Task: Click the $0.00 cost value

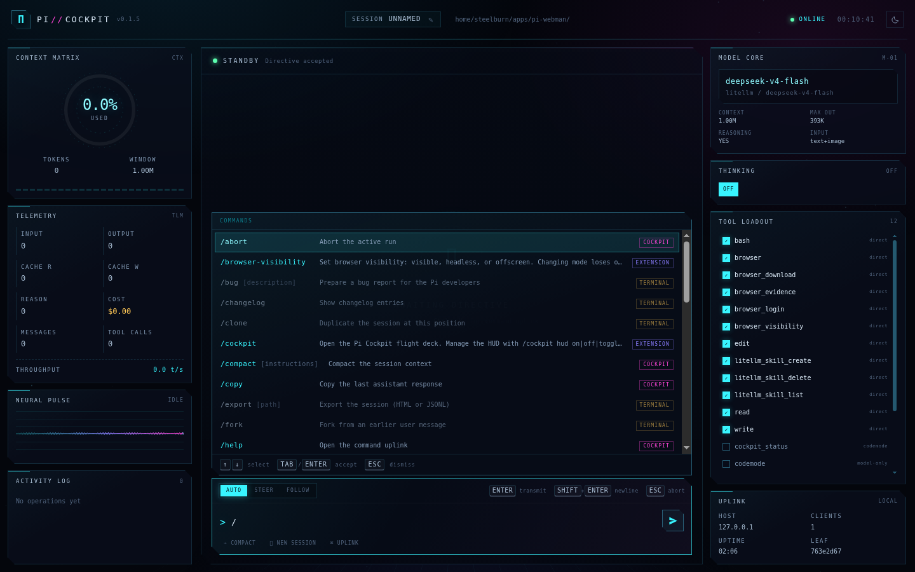Action: 119,311
